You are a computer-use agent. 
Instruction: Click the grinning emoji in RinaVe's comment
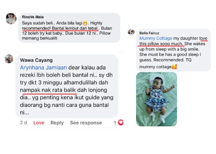pyautogui.click(x=85, y=23)
